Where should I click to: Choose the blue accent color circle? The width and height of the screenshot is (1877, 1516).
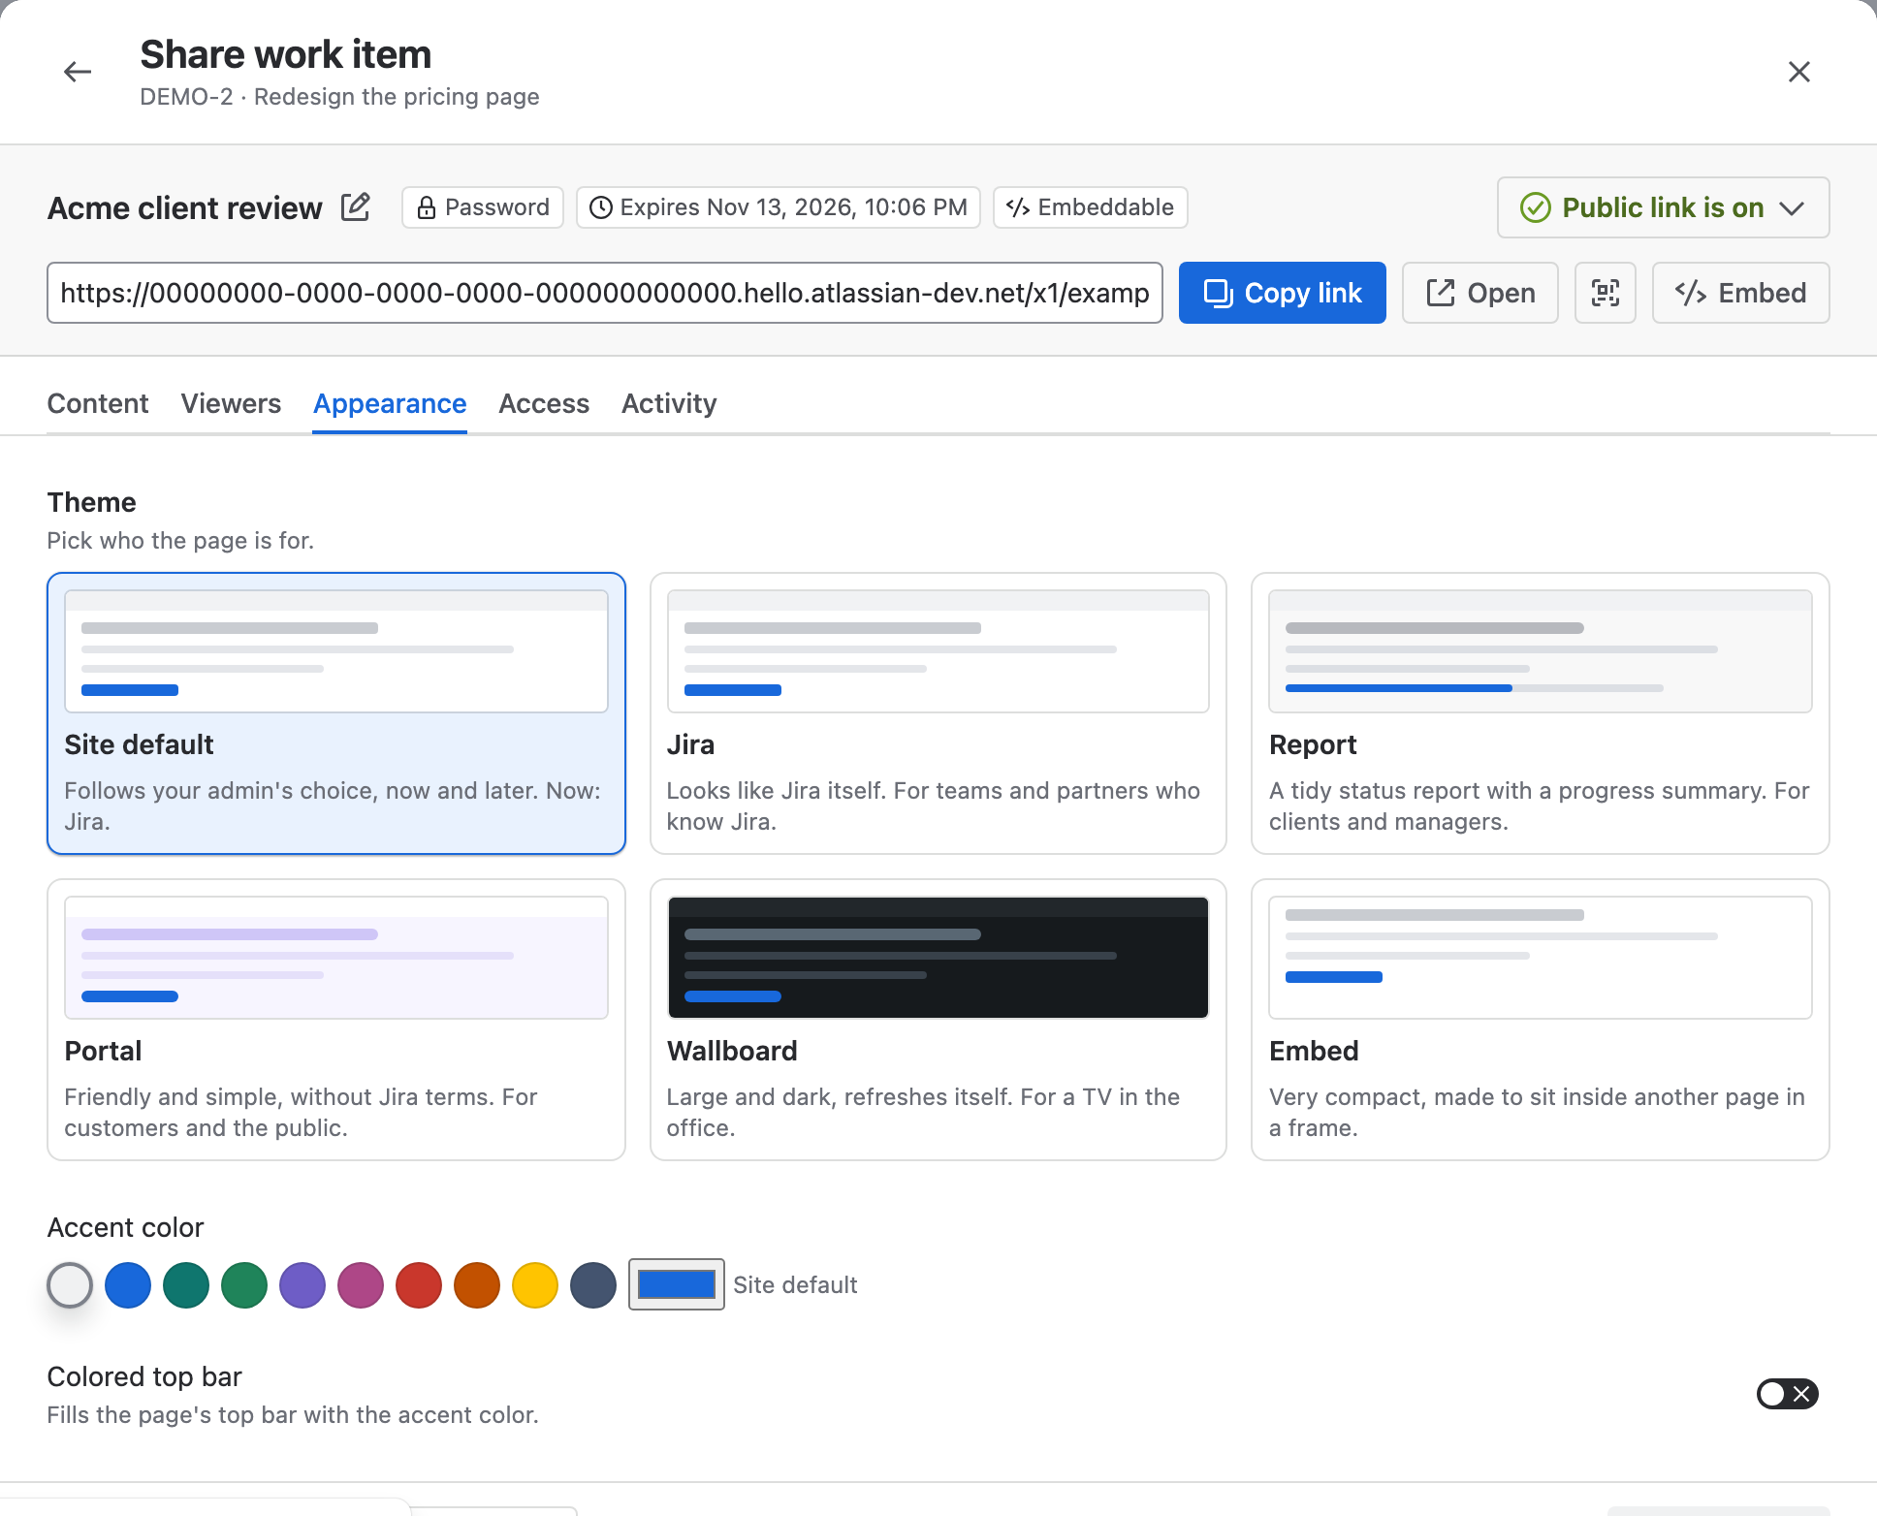point(128,1285)
